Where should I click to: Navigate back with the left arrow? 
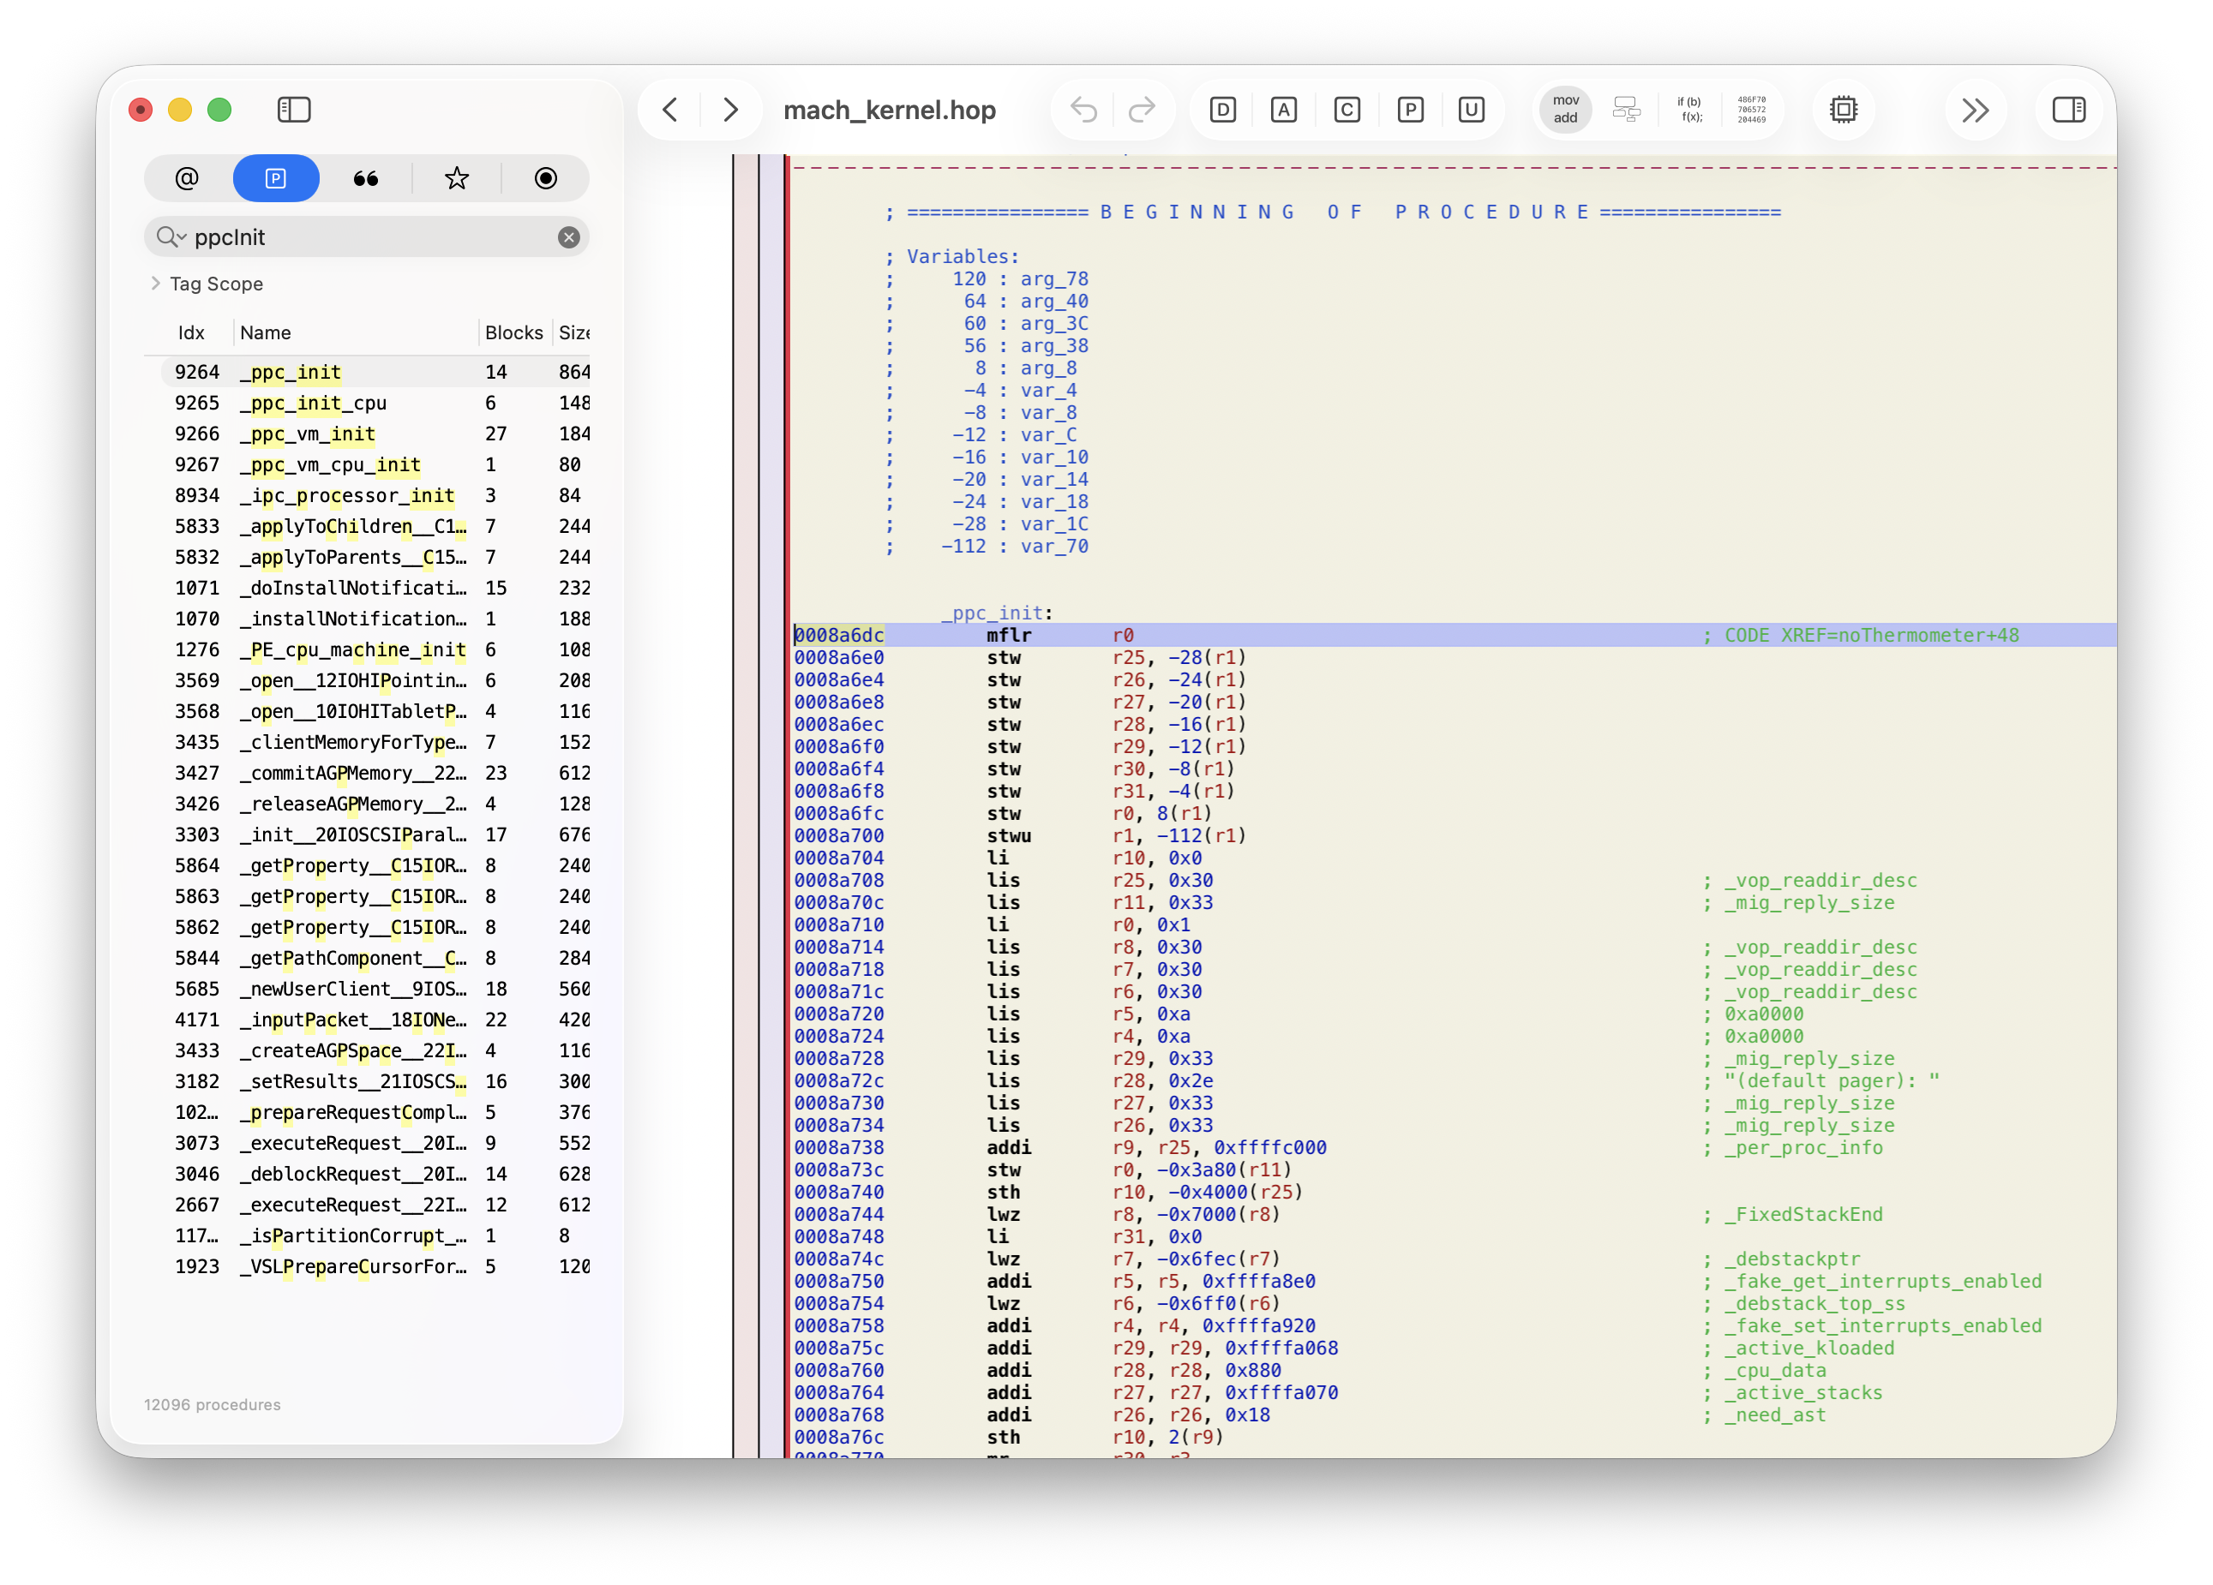tap(669, 110)
